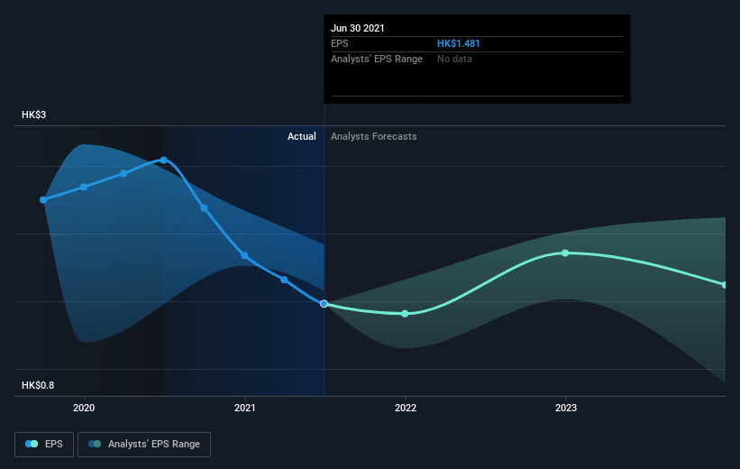Toggle the Analysts' EPS Range legend
This screenshot has width=740, height=469.
[144, 444]
